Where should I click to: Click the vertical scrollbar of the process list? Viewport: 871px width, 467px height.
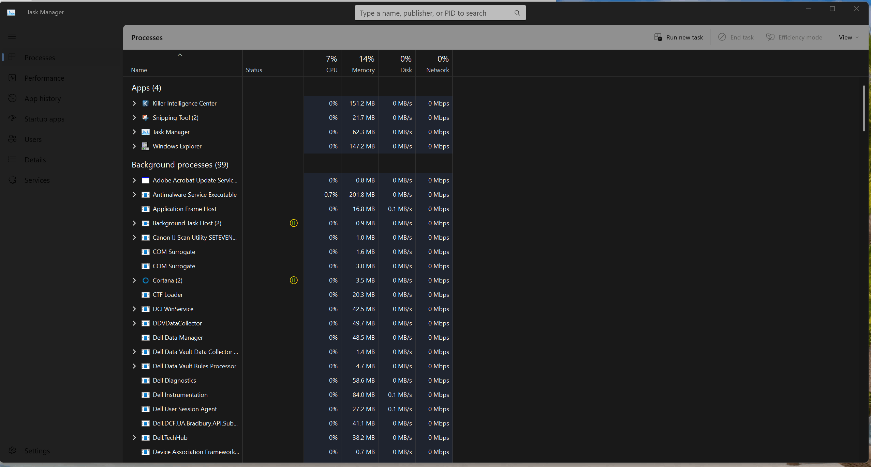[x=864, y=108]
